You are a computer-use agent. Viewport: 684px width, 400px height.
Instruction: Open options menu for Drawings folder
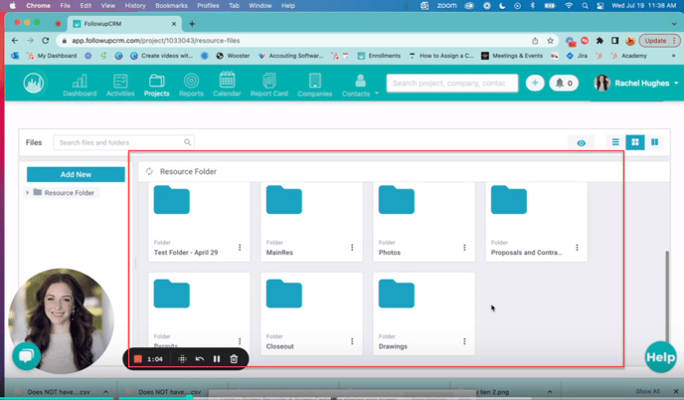coord(464,341)
